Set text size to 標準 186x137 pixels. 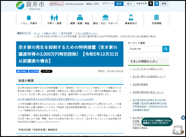(119, 4)
